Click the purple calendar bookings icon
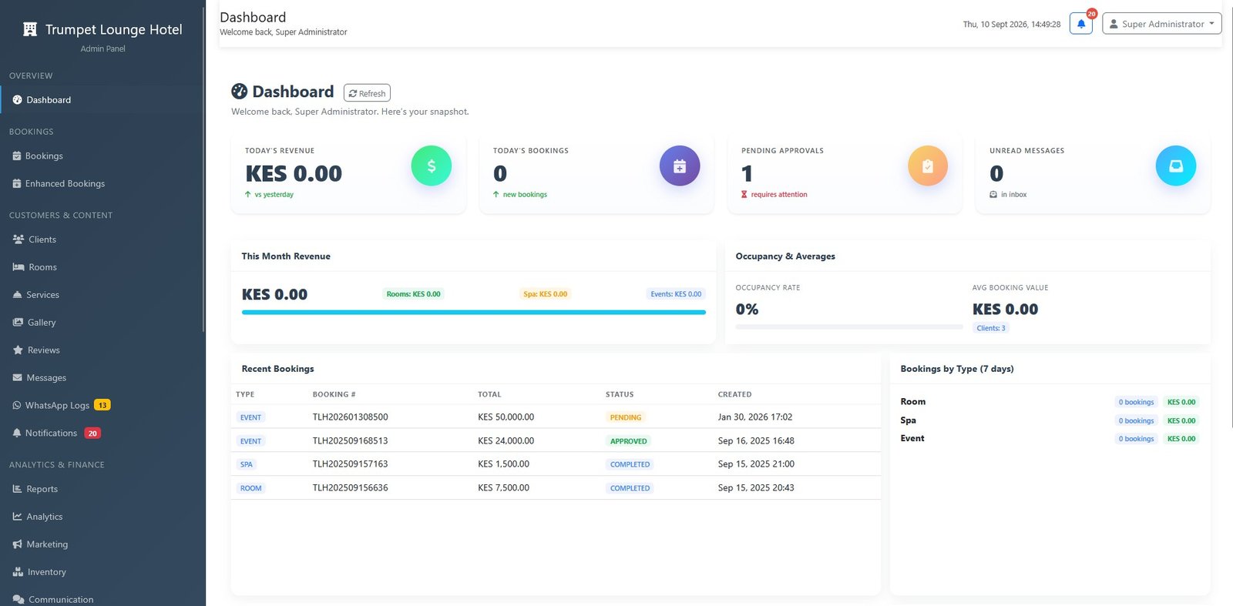 [680, 166]
